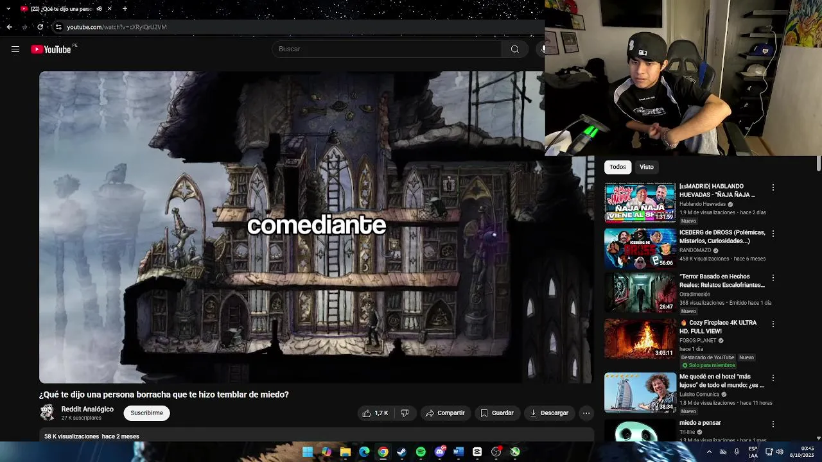Image resolution: width=822 pixels, height=462 pixels.
Task: Open options for Hablando Huevadas video
Action: coord(773,188)
